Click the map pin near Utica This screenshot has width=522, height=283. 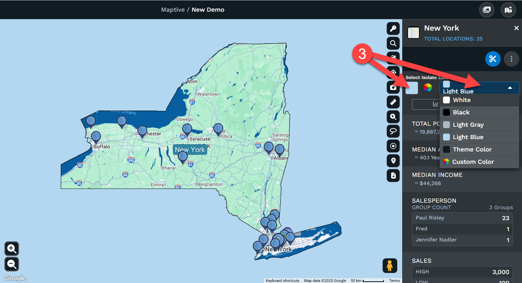click(218, 129)
